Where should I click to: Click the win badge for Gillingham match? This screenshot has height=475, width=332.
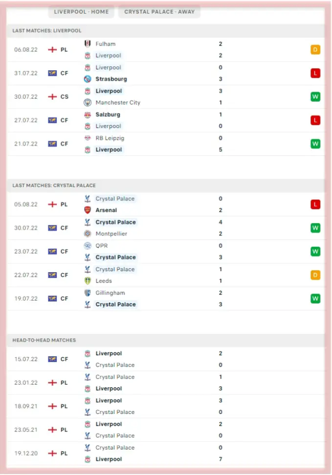(315, 299)
